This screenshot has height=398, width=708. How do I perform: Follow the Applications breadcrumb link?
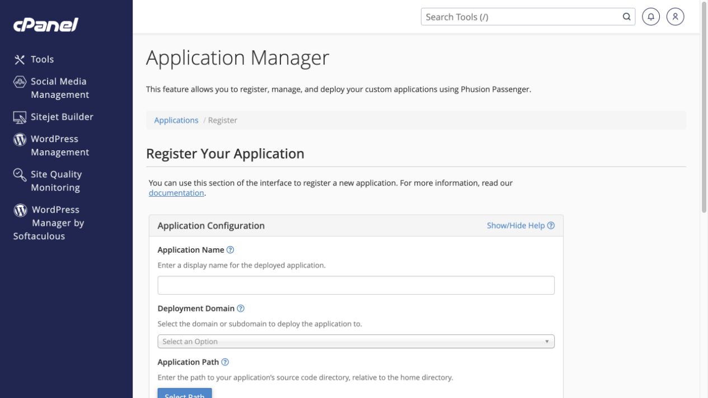[x=176, y=120]
